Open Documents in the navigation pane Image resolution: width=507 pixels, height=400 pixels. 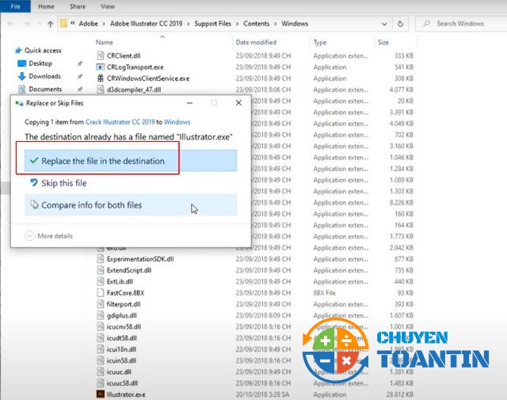45,89
